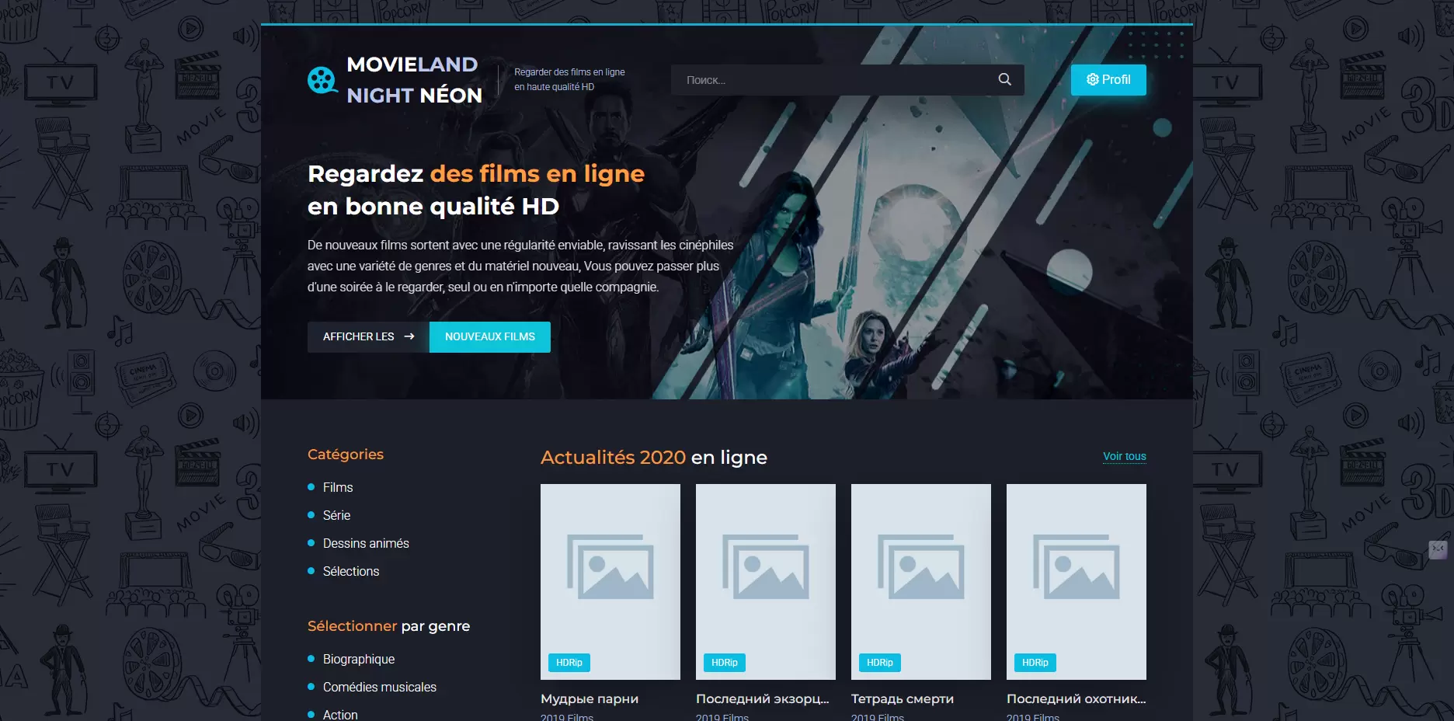The height and width of the screenshot is (721, 1454).
Task: Click HDRip badge on Тетрадь смерти poster
Action: point(880,663)
